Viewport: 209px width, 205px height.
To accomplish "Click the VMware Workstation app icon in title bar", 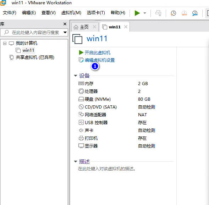I will click(x=3, y=3).
